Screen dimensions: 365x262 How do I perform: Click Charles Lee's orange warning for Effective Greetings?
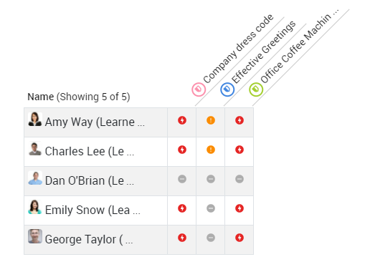pyautogui.click(x=211, y=150)
